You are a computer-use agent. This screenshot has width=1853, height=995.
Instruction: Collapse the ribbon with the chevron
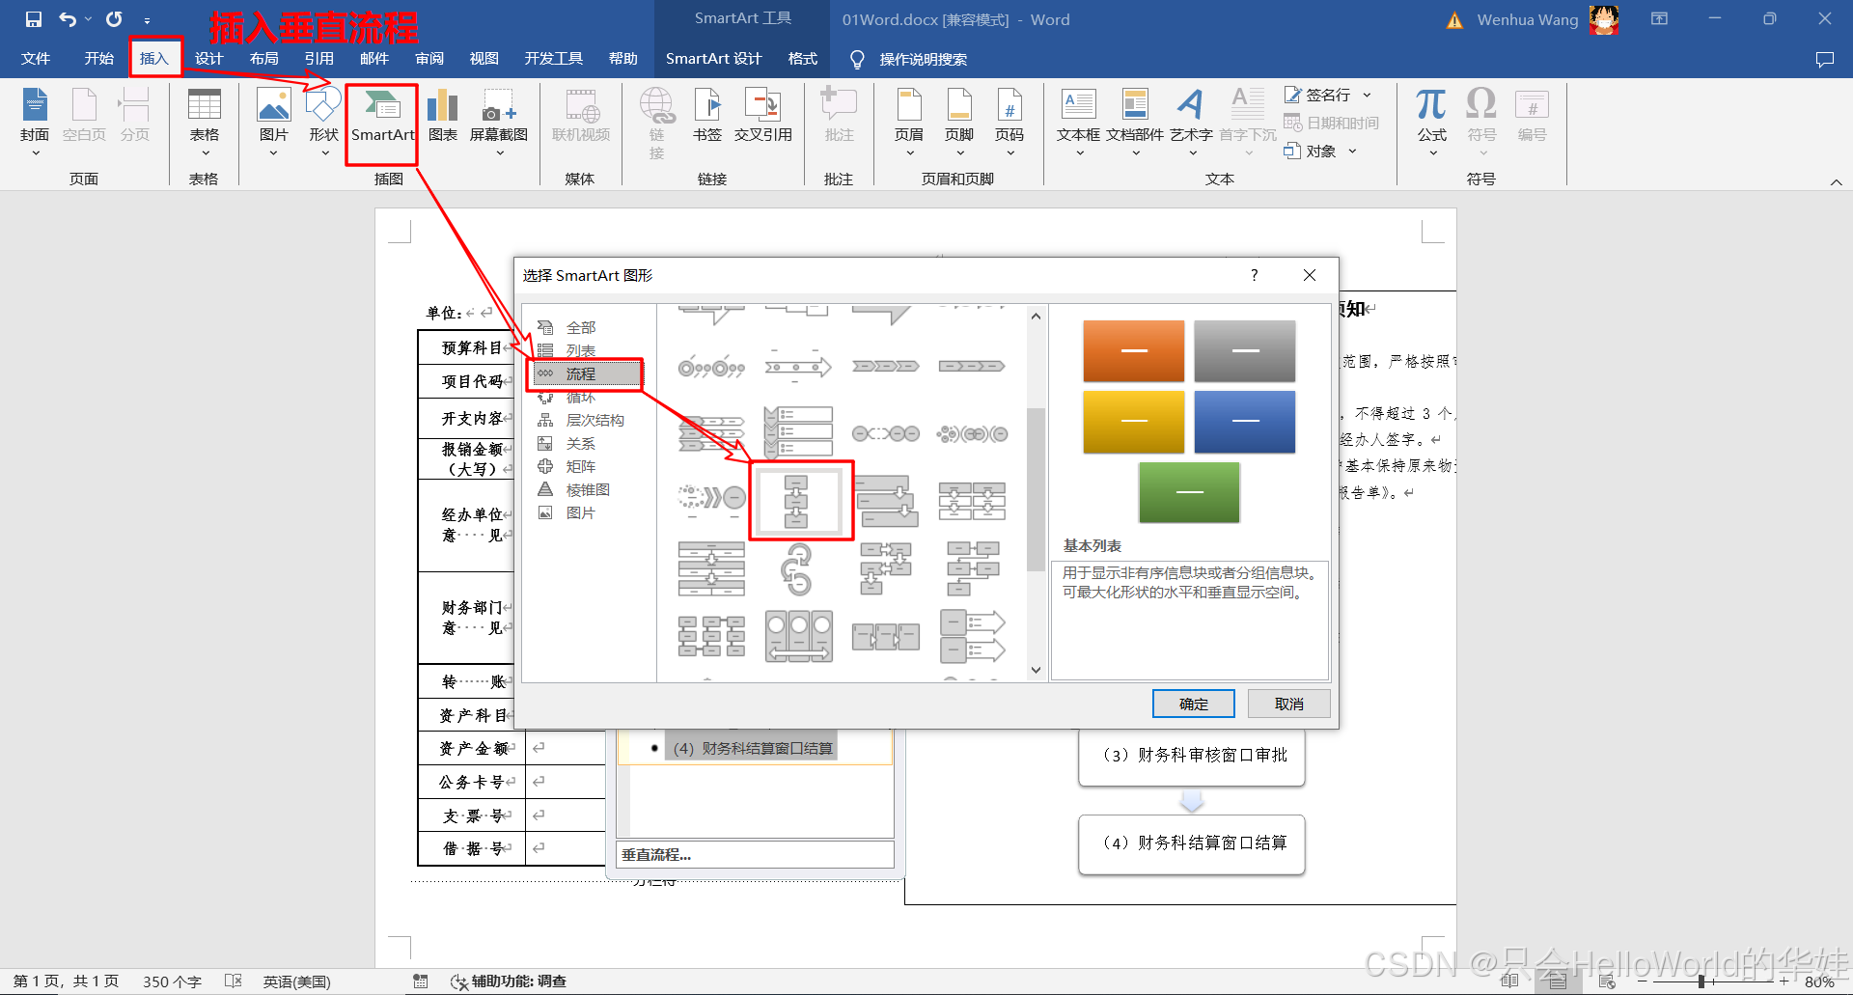(1836, 181)
